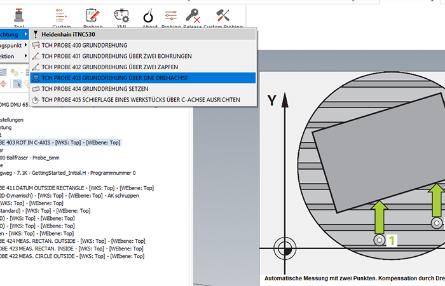The height and width of the screenshot is (286, 445).
Task: Click the About icon in the ribbon
Action: [x=149, y=16]
